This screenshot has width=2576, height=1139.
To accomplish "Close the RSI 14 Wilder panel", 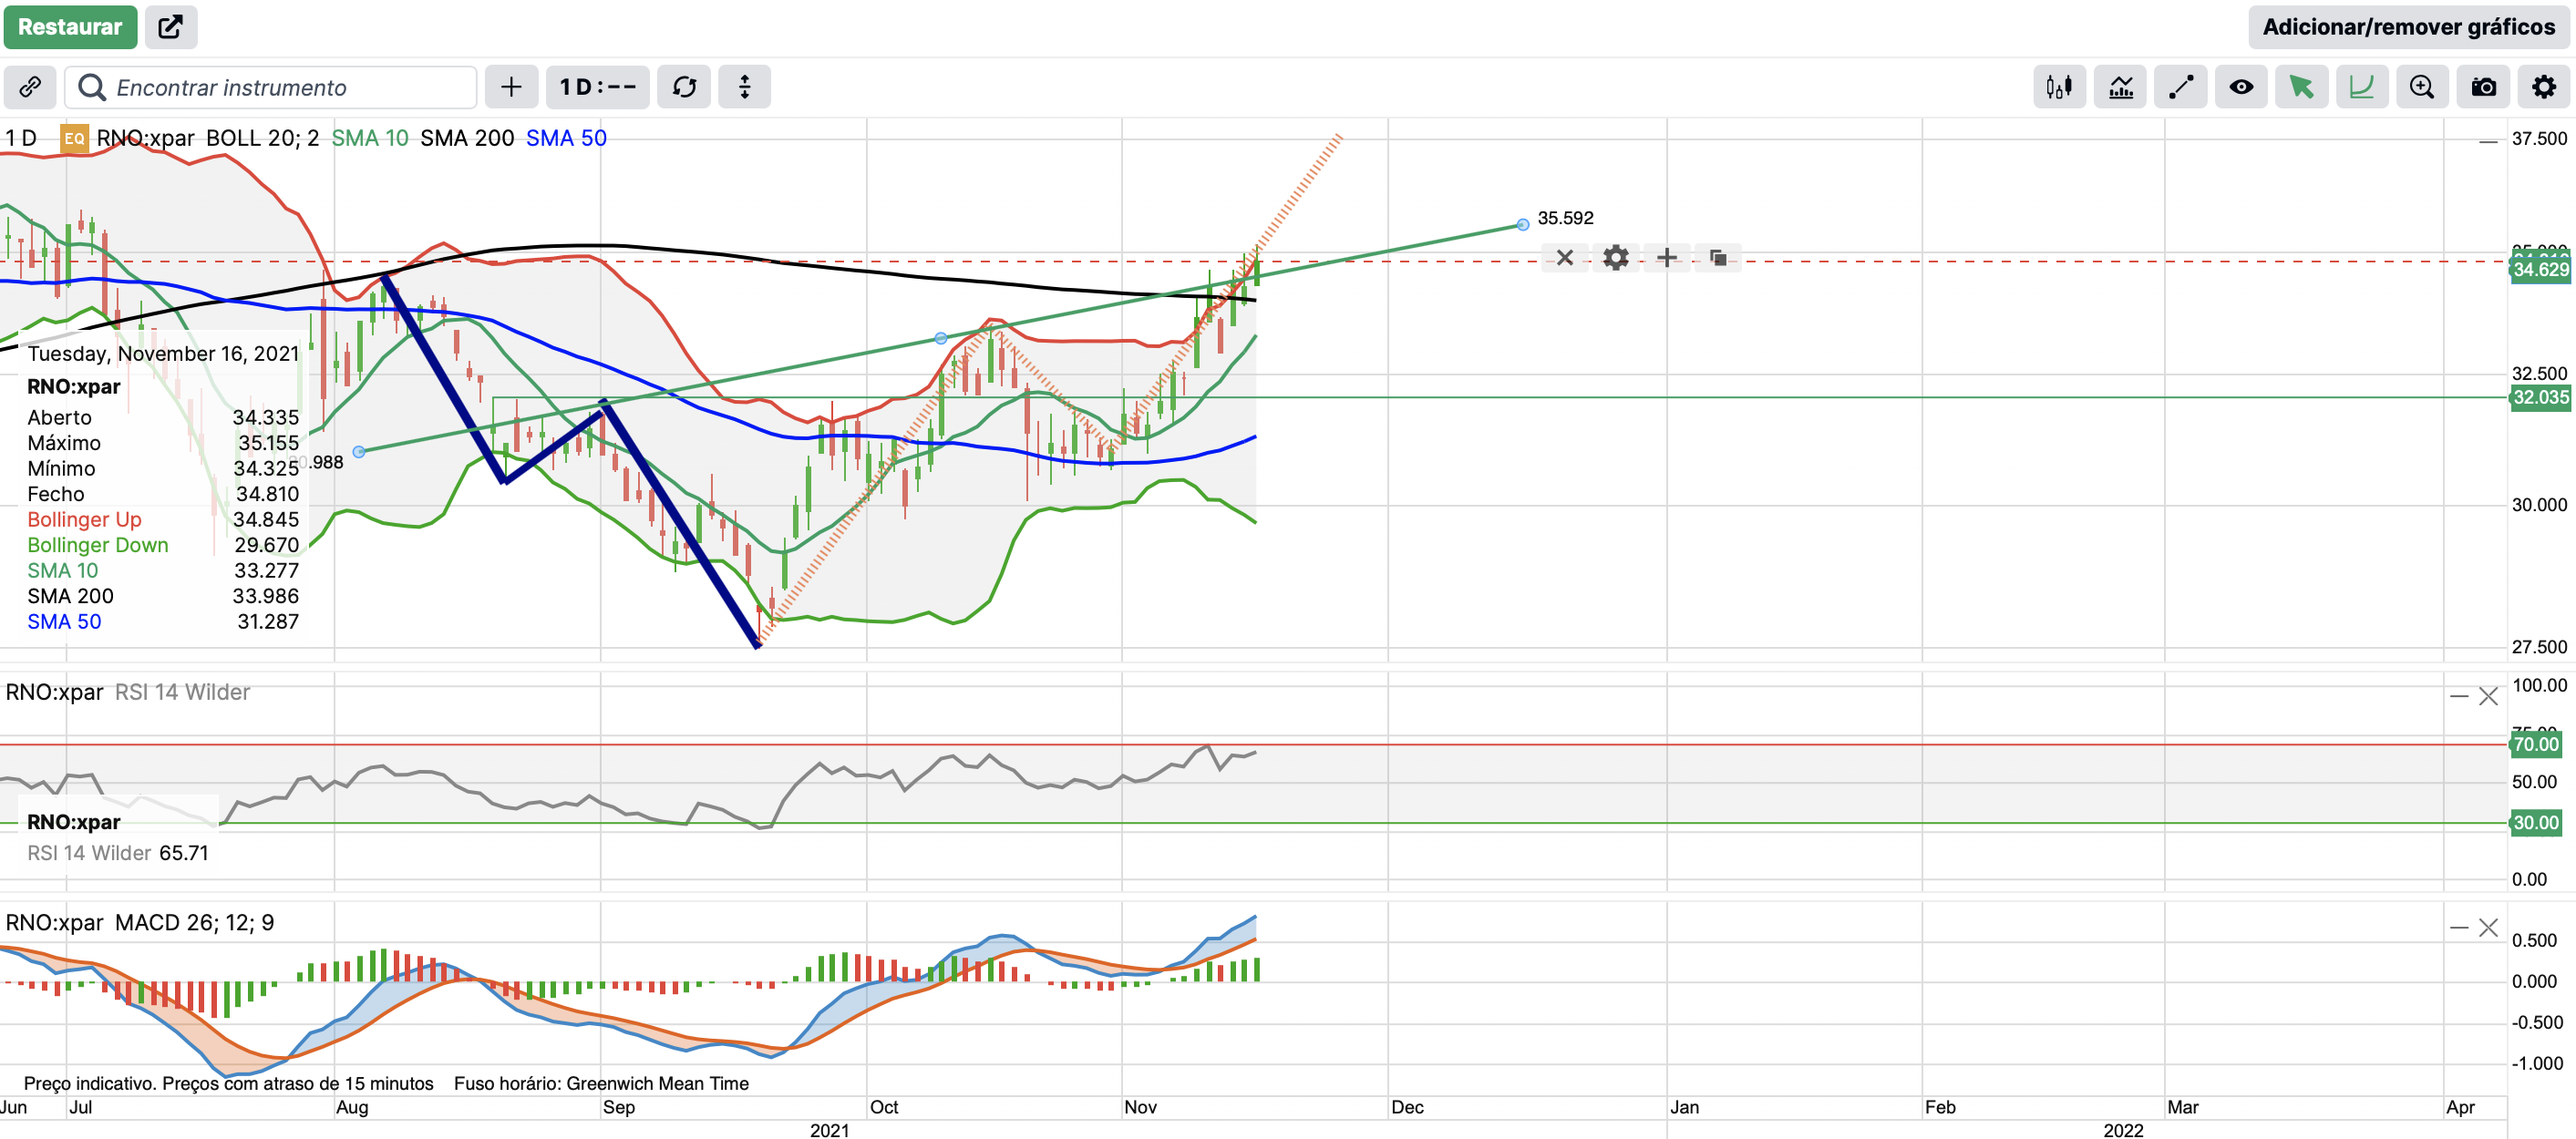I will click(2488, 696).
